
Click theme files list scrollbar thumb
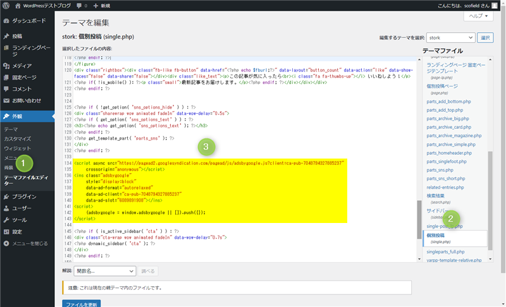[490, 201]
